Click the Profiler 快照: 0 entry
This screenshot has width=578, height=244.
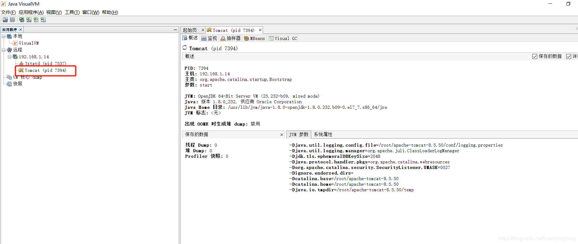click(x=206, y=156)
